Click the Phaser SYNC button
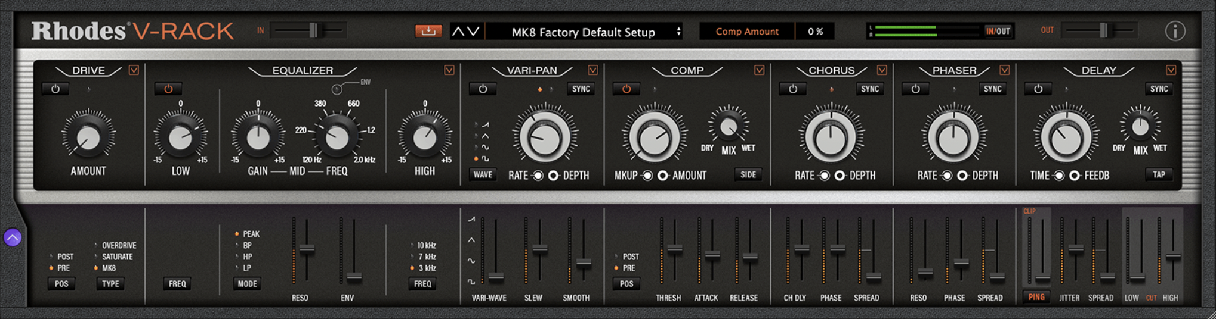Image resolution: width=1216 pixels, height=319 pixels. pyautogui.click(x=993, y=89)
